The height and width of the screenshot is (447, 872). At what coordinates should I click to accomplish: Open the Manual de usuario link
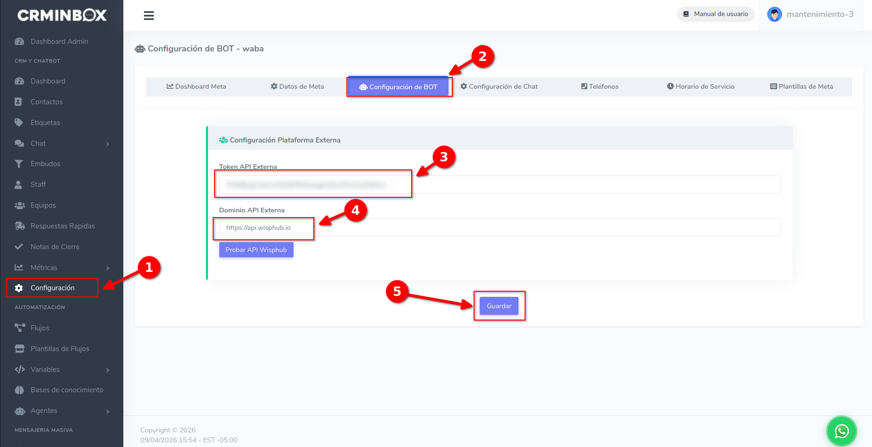[x=716, y=14]
